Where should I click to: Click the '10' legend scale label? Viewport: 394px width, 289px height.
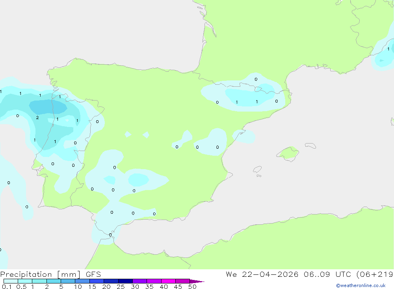78,287
